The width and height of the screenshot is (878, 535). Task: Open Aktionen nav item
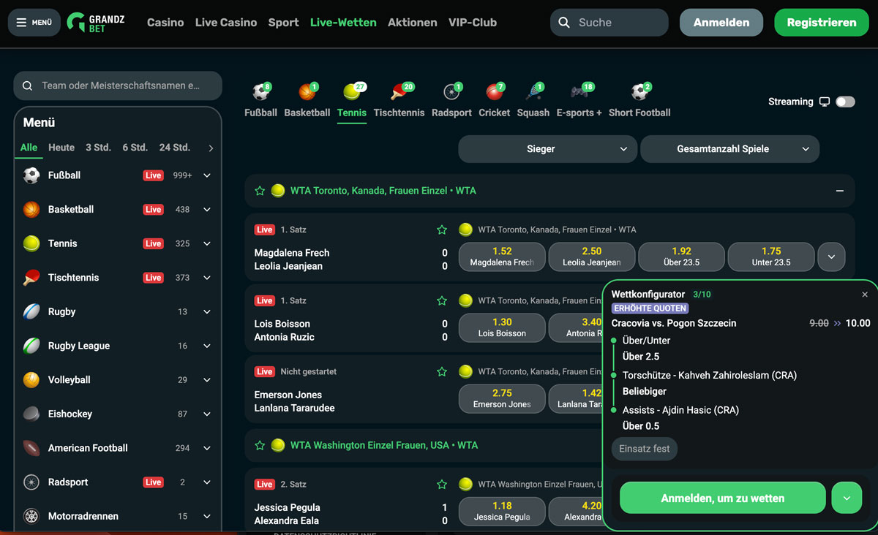click(x=413, y=23)
